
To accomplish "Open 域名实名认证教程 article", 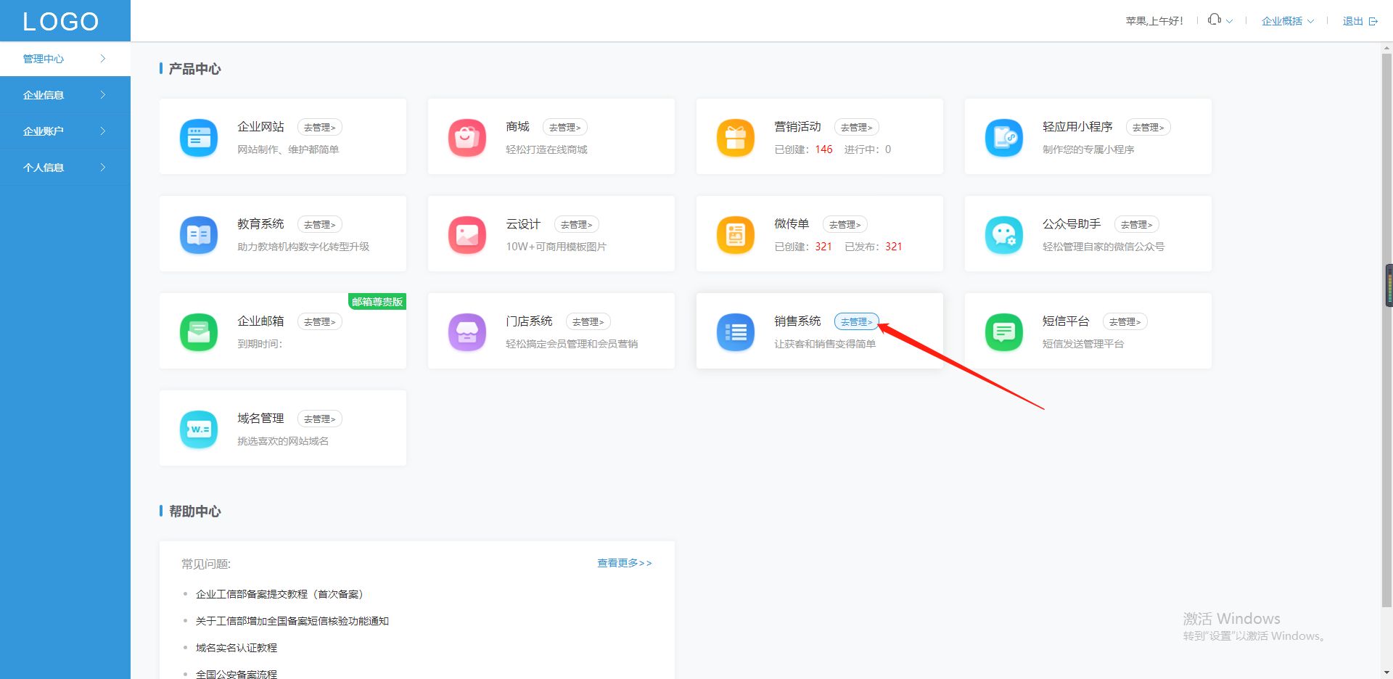I will pyautogui.click(x=237, y=648).
